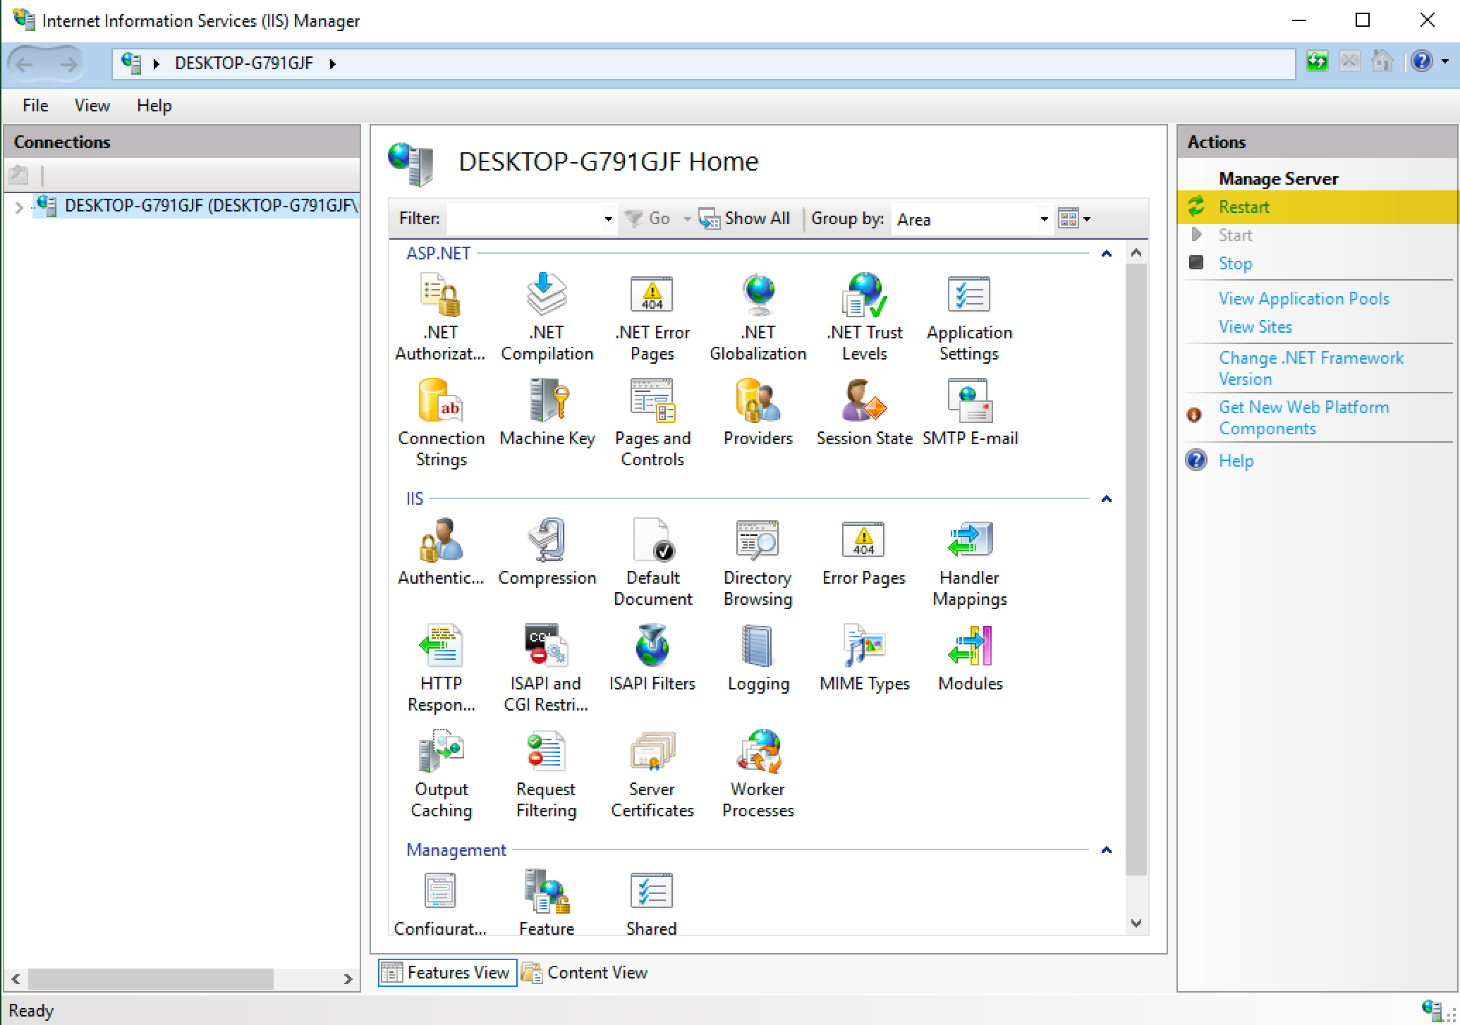Open HTTP Response Headers feature
This screenshot has height=1025, width=1460.
pyautogui.click(x=441, y=668)
